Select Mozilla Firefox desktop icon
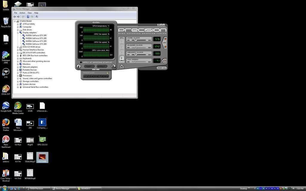Screen dimensions: 306x191 click(6, 125)
